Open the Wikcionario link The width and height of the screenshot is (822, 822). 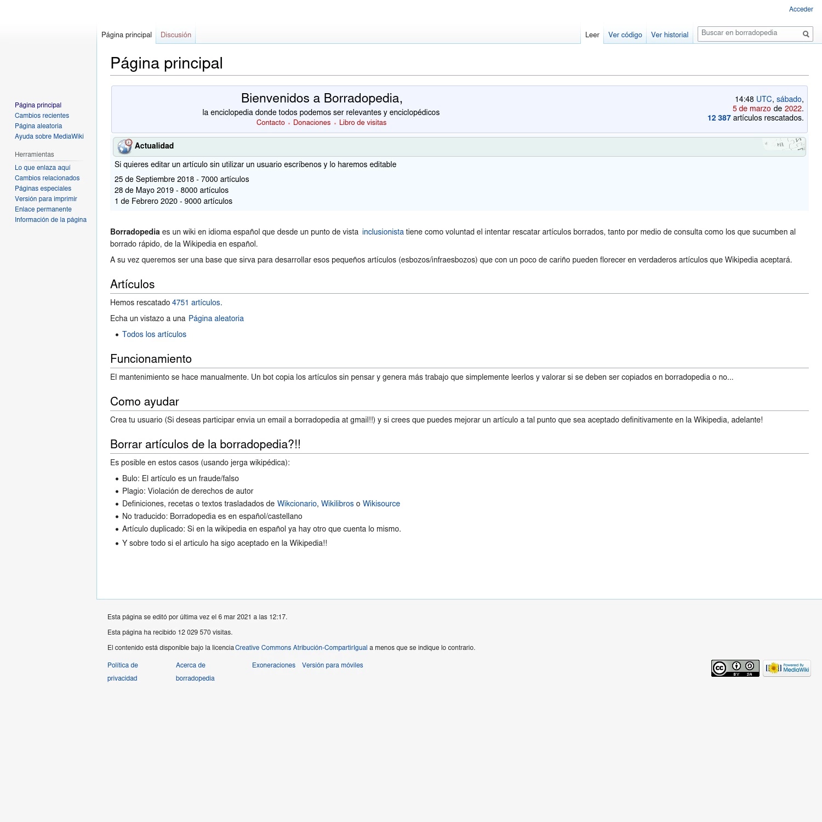tap(297, 504)
